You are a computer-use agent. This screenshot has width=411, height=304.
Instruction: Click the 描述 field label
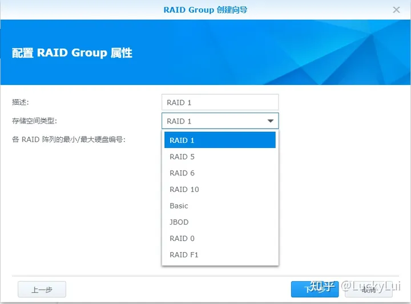click(21, 102)
